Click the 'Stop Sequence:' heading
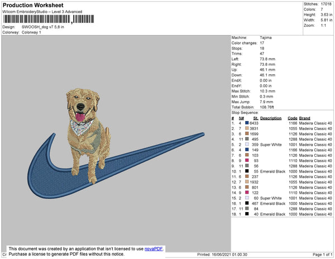This screenshot has width=335, height=259. (245, 113)
